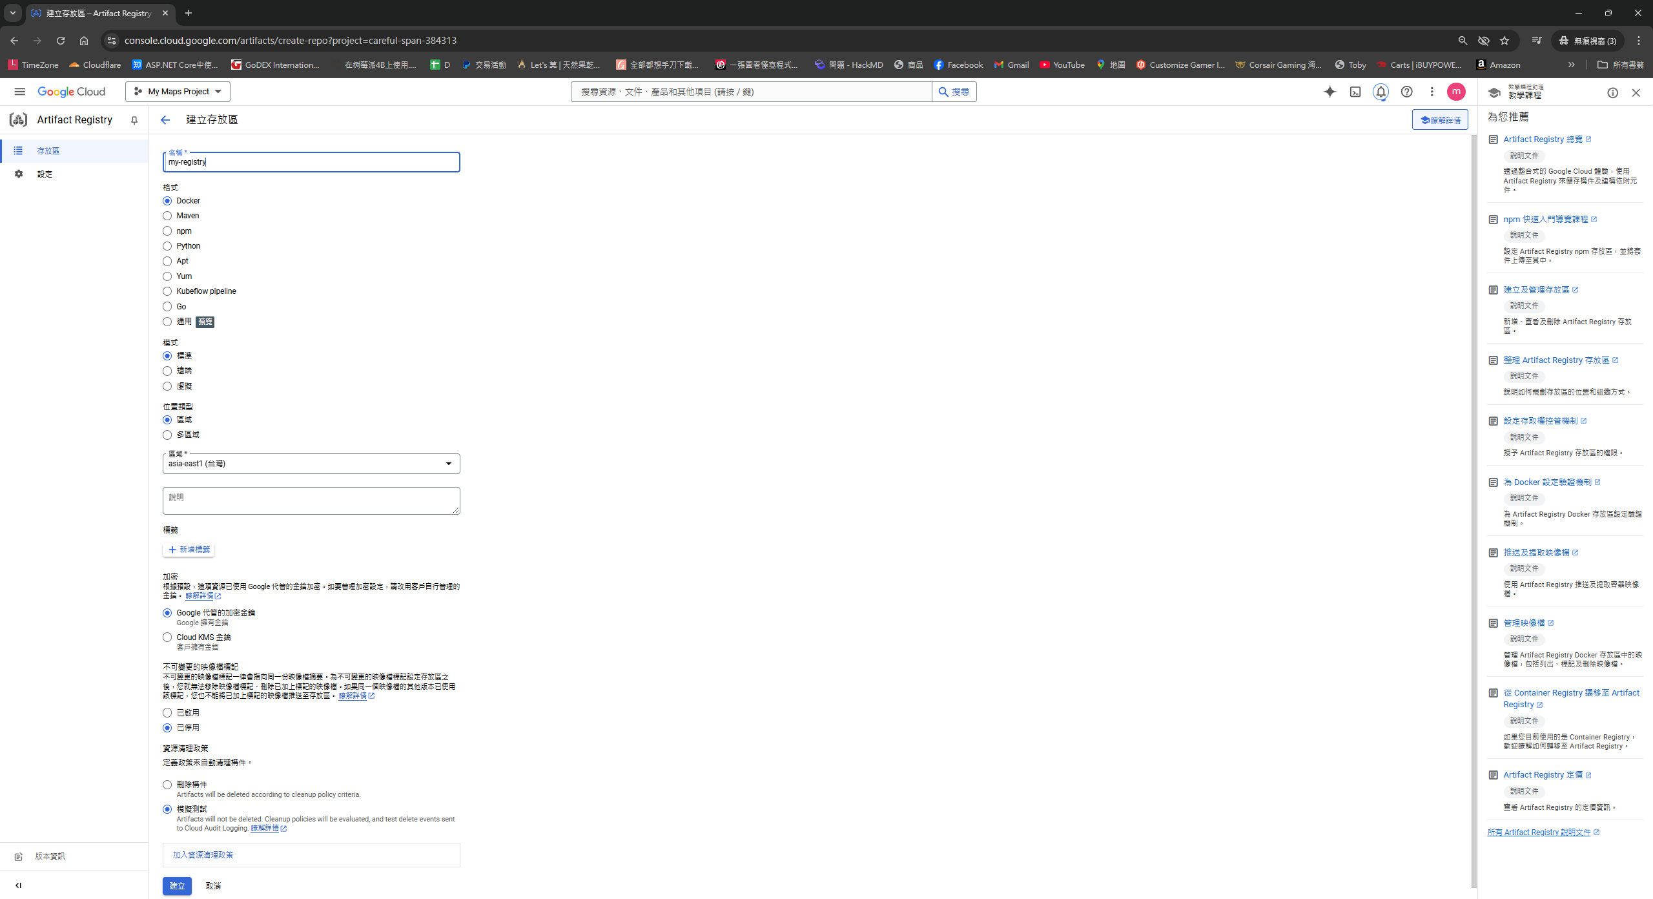Choose the 多區域 location type option
This screenshot has height=899, width=1653.
pos(167,435)
